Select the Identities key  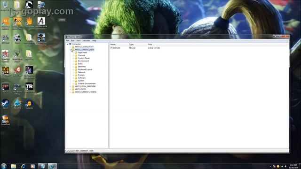point(82,67)
